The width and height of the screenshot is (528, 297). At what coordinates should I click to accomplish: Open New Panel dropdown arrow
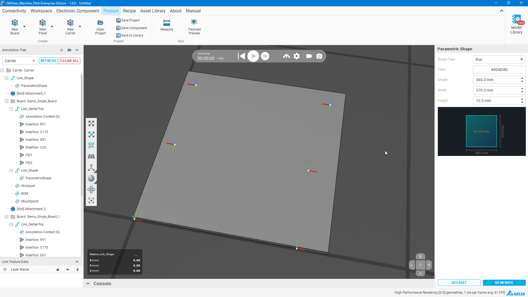click(x=52, y=27)
